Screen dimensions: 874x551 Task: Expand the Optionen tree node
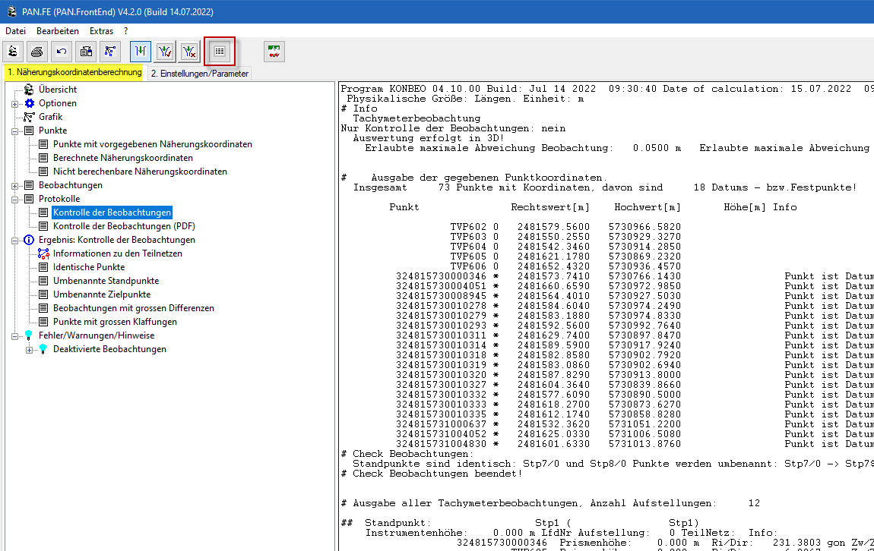point(15,103)
